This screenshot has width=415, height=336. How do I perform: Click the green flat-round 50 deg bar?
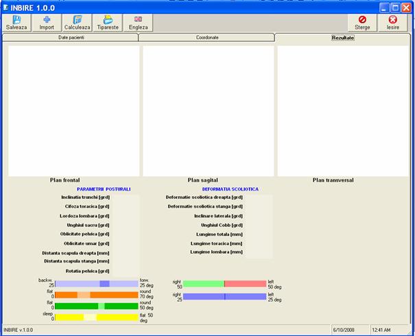coord(96,306)
